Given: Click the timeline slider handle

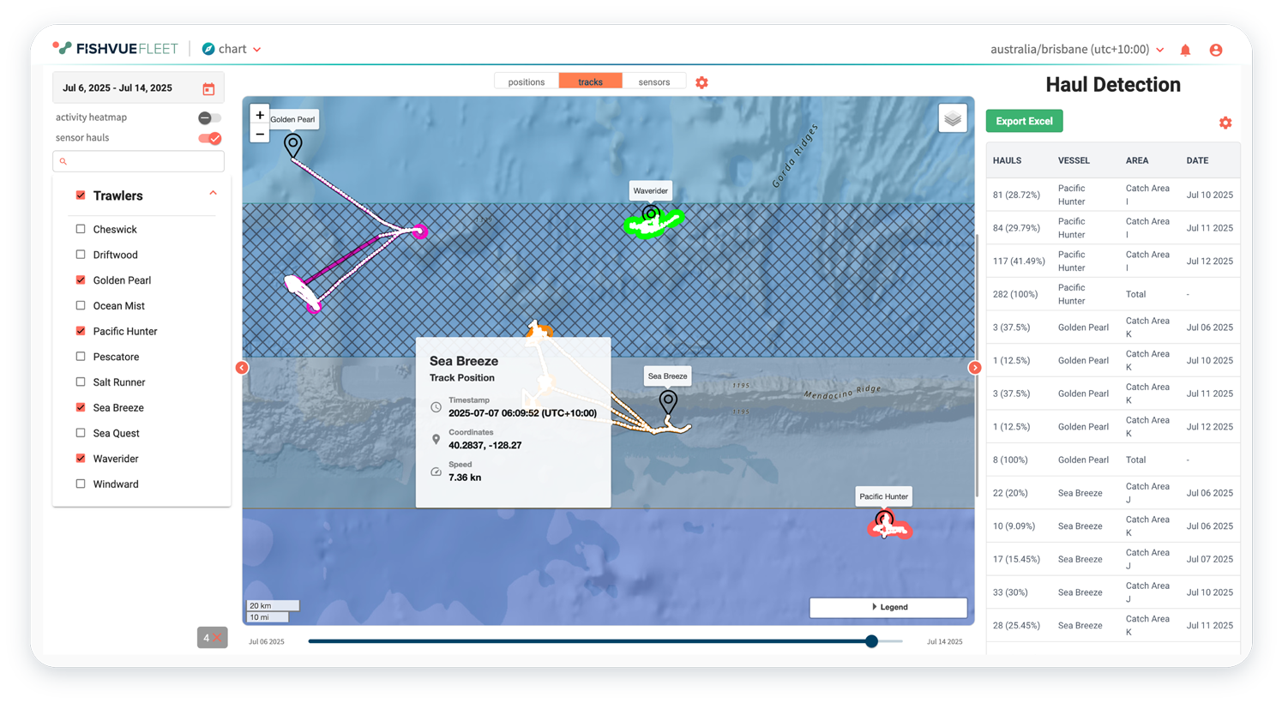Looking at the screenshot, I should pos(871,641).
